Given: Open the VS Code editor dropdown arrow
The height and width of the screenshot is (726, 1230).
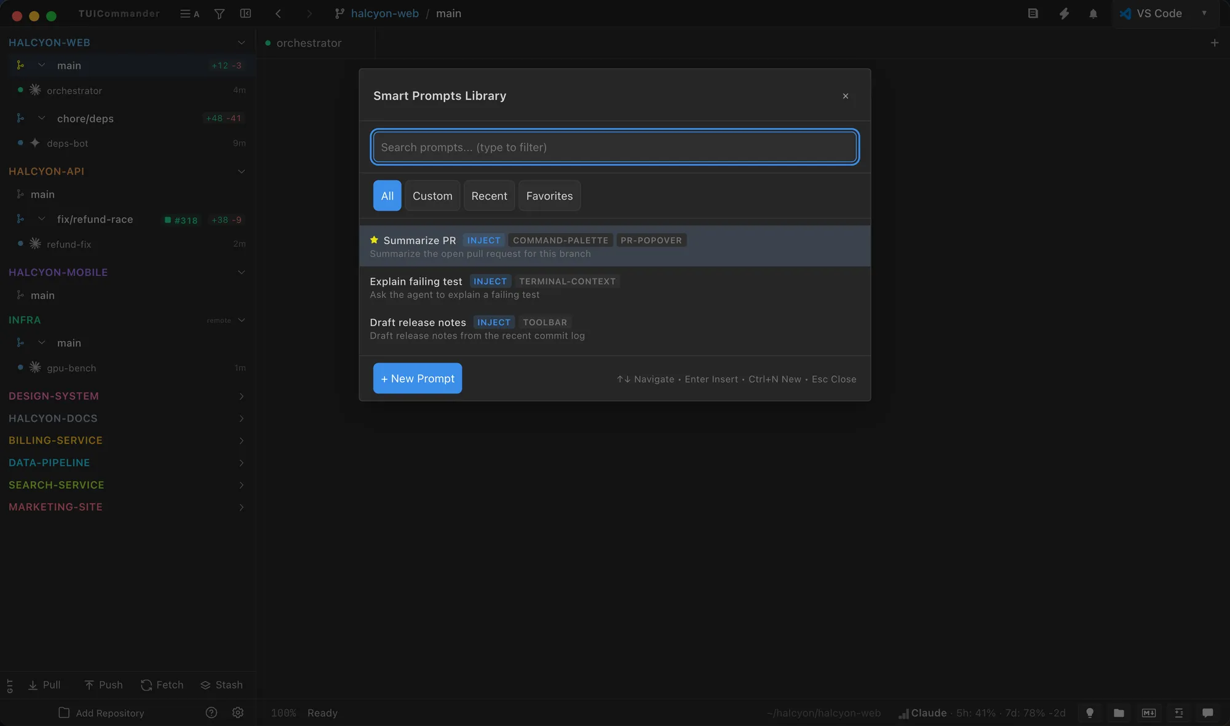Looking at the screenshot, I should click(x=1204, y=13).
